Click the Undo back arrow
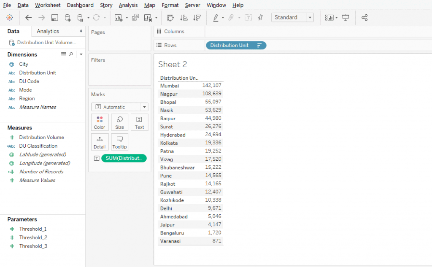Screen dimensions: 432x267 (x=28, y=18)
